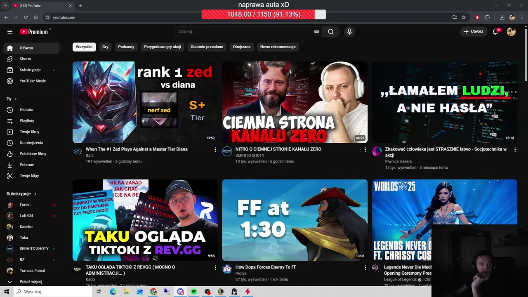Image resolution: width=528 pixels, height=297 pixels.
Task: Select the Nowe rekomendacje chip
Action: pyautogui.click(x=278, y=47)
